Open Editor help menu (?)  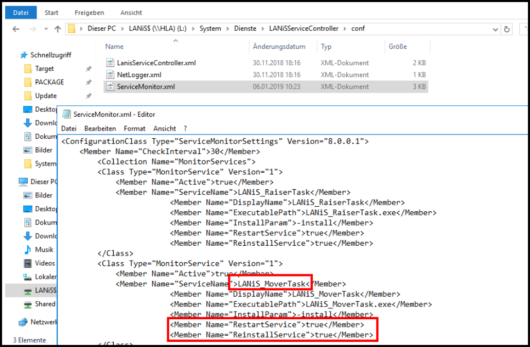(x=185, y=129)
